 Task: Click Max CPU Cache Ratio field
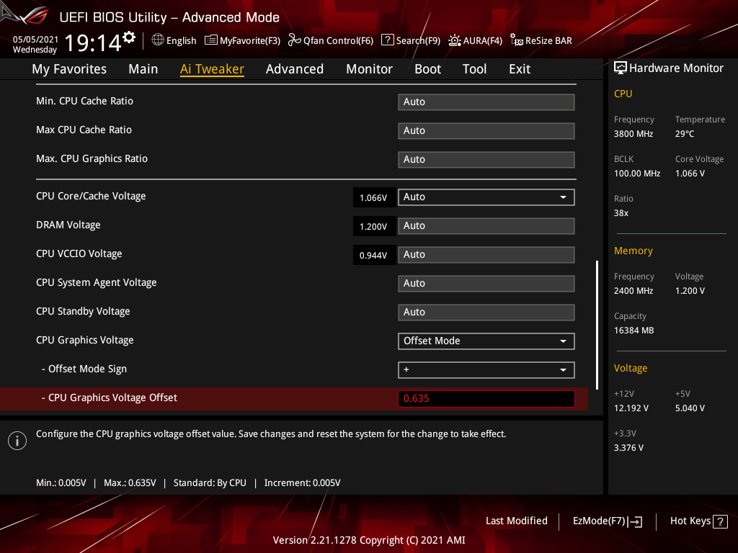[486, 131]
